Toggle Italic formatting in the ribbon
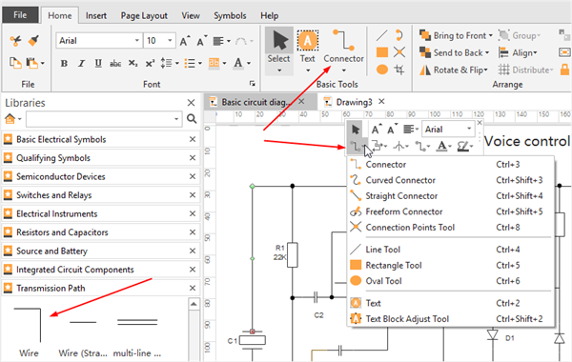The height and width of the screenshot is (362, 572). tap(81, 64)
